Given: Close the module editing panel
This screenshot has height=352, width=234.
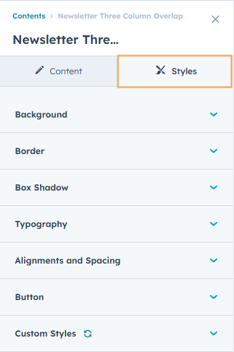Looking at the screenshot, I should (x=215, y=19).
